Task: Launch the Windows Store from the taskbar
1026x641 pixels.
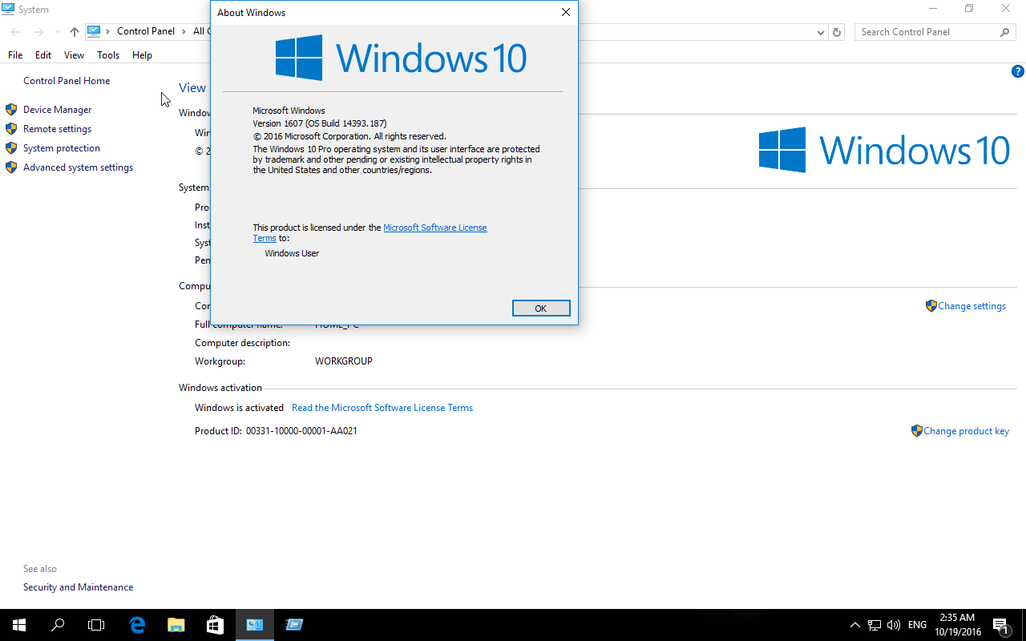Action: [214, 624]
